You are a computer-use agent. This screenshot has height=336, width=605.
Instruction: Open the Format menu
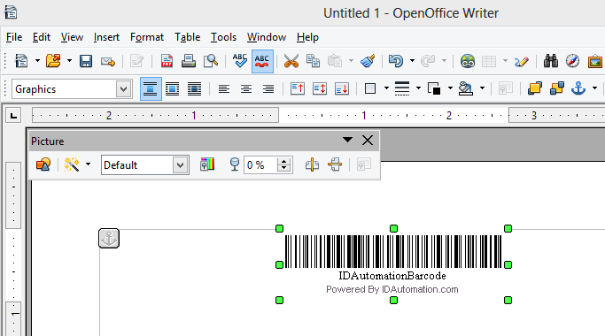pos(147,37)
